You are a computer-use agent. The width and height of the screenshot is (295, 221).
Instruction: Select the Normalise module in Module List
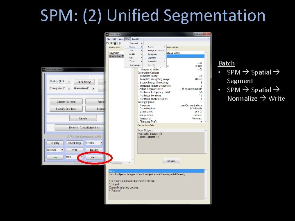[x=116, y=56]
